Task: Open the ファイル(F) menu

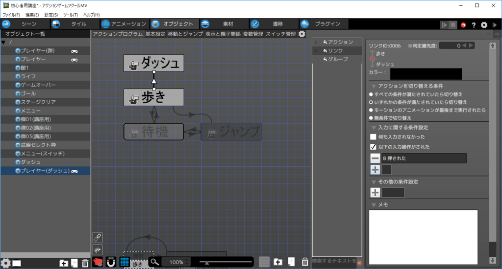Action: [x=11, y=15]
